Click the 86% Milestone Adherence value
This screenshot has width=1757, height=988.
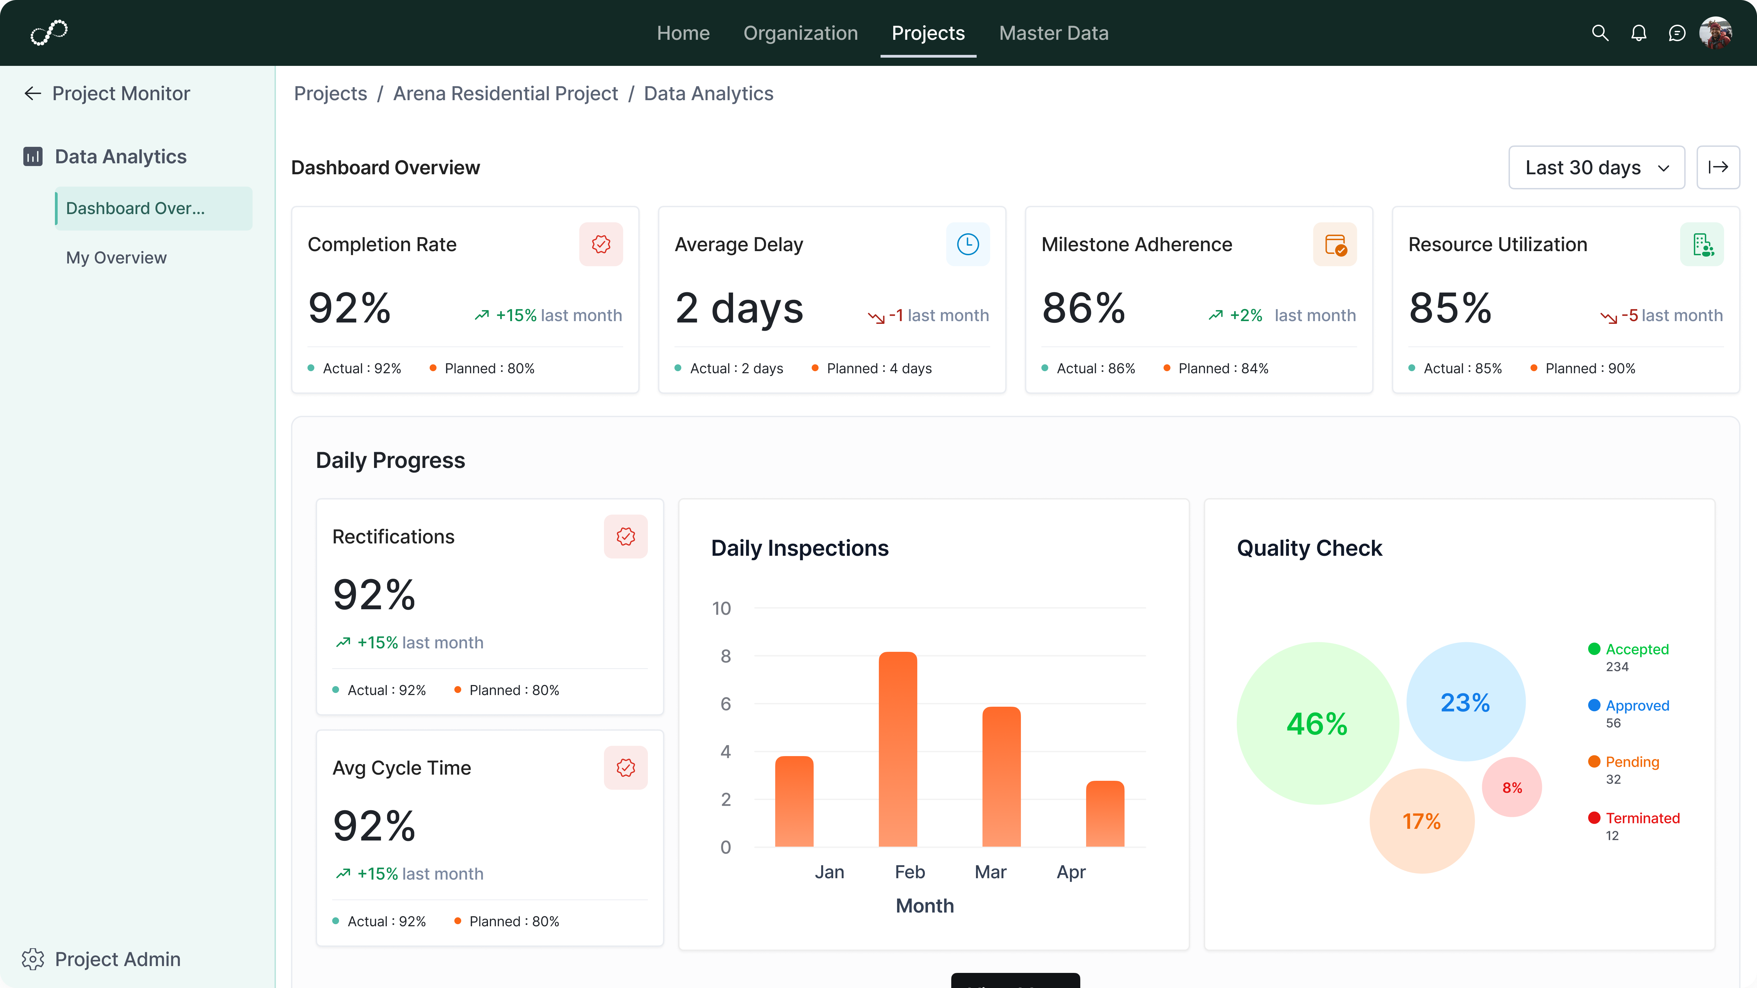pos(1084,308)
